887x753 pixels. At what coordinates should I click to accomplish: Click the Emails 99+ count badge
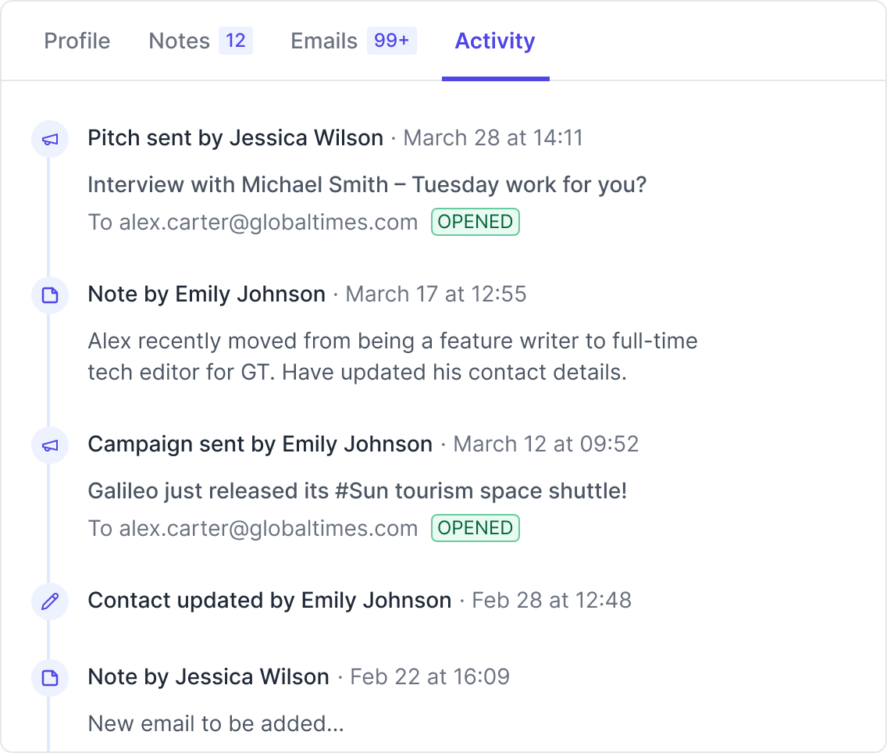click(x=391, y=41)
